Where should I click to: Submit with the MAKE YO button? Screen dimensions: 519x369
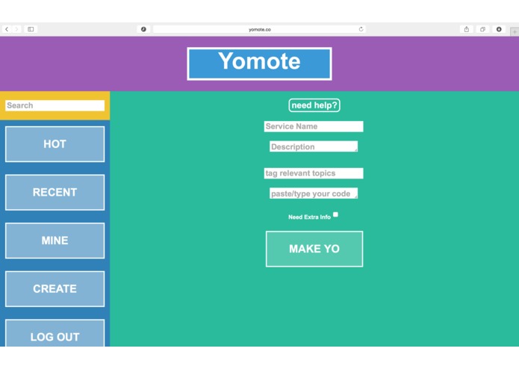[x=314, y=249]
